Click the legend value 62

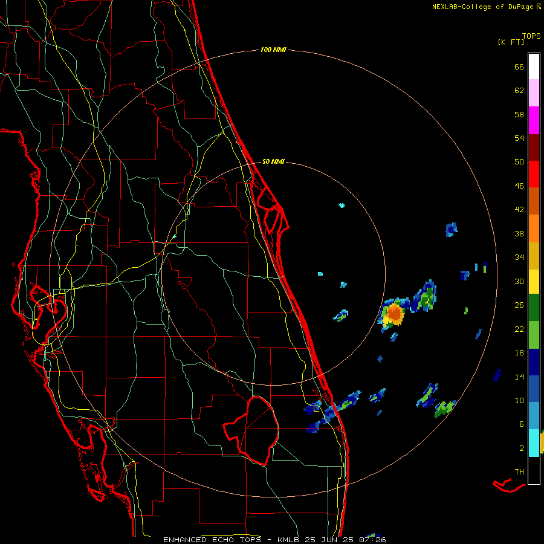tap(519, 91)
